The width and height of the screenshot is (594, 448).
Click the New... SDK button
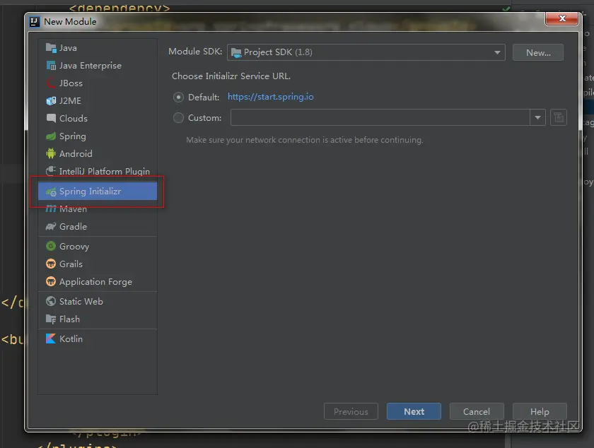pos(538,52)
